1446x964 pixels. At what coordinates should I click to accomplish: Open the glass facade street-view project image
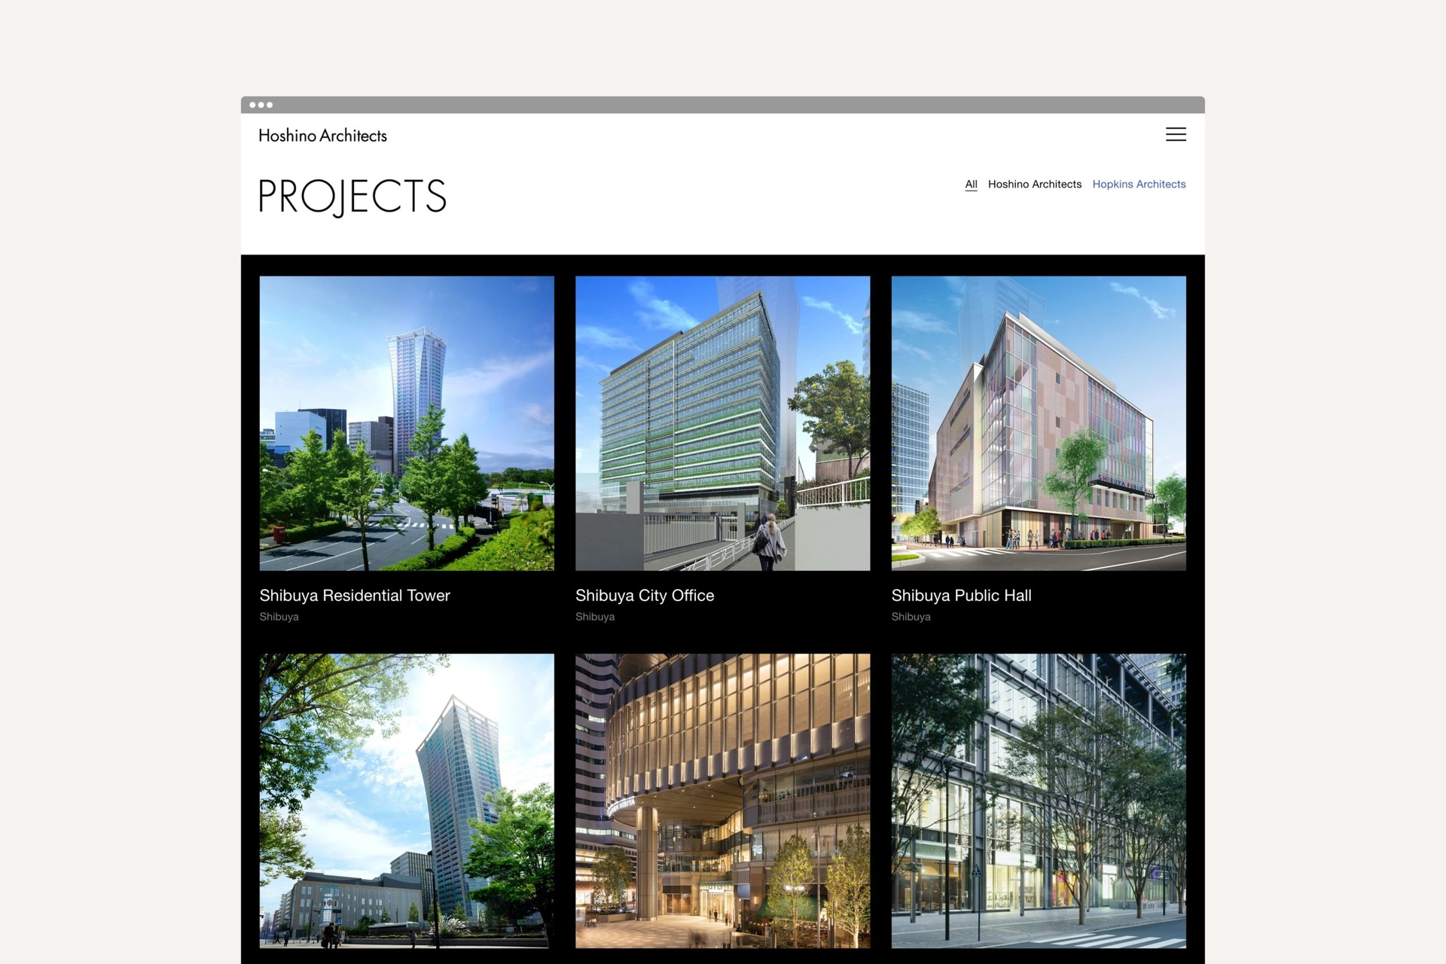tap(1038, 802)
